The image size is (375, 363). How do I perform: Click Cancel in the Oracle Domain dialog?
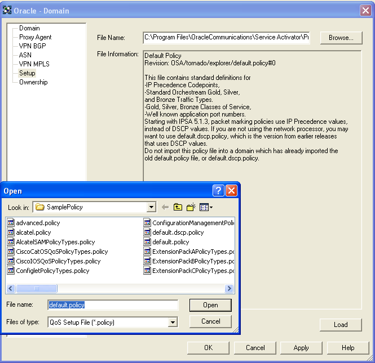click(x=255, y=348)
